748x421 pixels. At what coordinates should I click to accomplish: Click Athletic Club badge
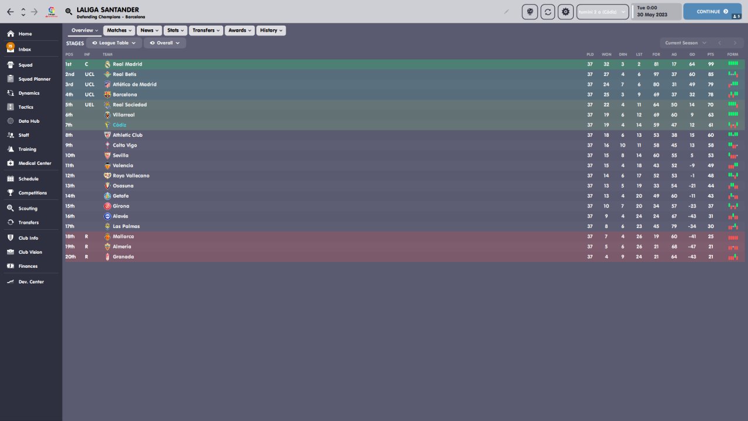[x=108, y=135]
